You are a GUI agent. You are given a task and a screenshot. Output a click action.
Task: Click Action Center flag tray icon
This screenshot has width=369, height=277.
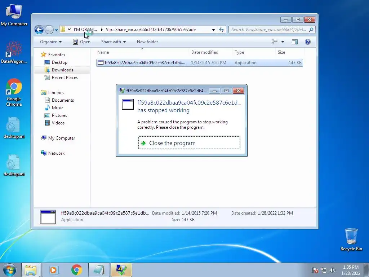[x=315, y=270]
